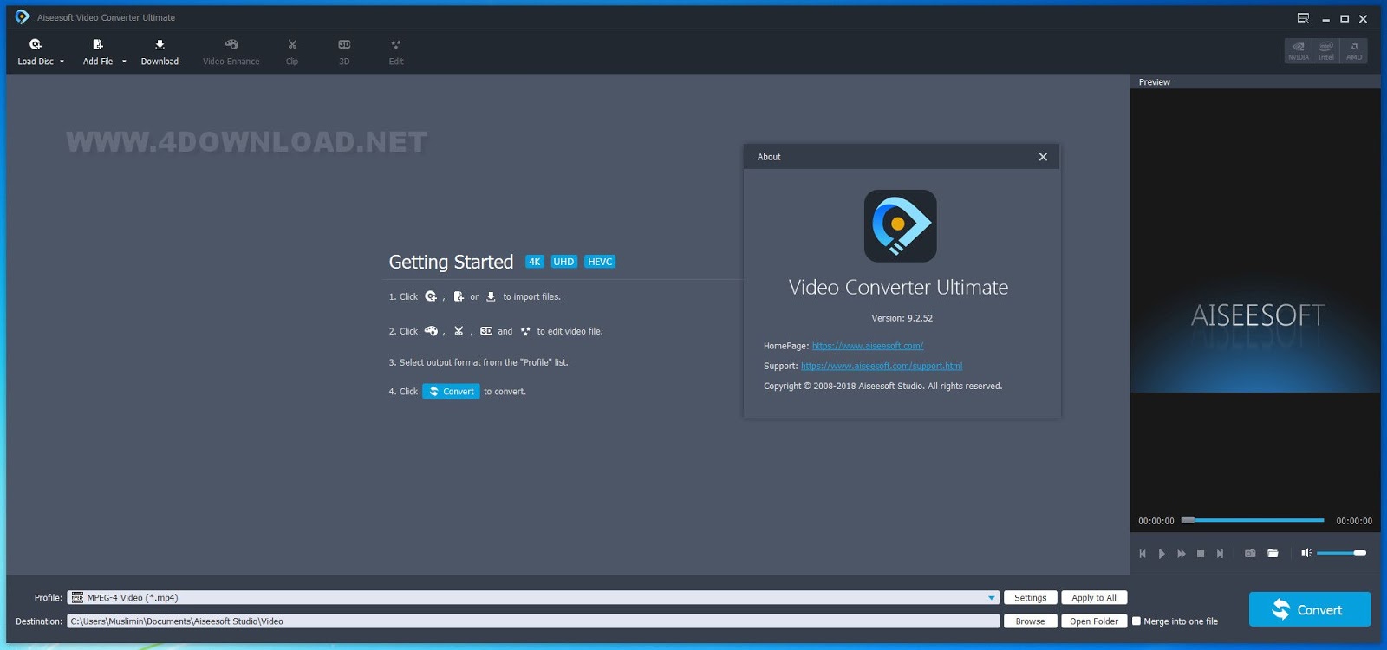
Task: Open the feedback menu icon in title bar
Action: (1303, 18)
